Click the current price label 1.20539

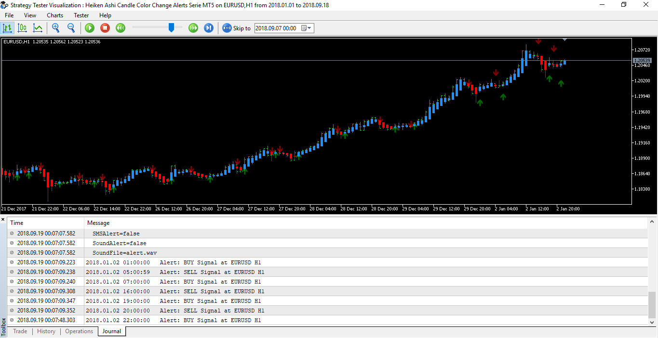(642, 60)
